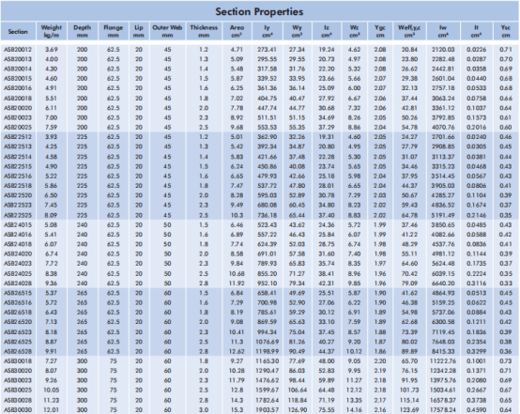The image size is (520, 414).
Task: Select the Weight kg/m column header
Action: pos(51,32)
